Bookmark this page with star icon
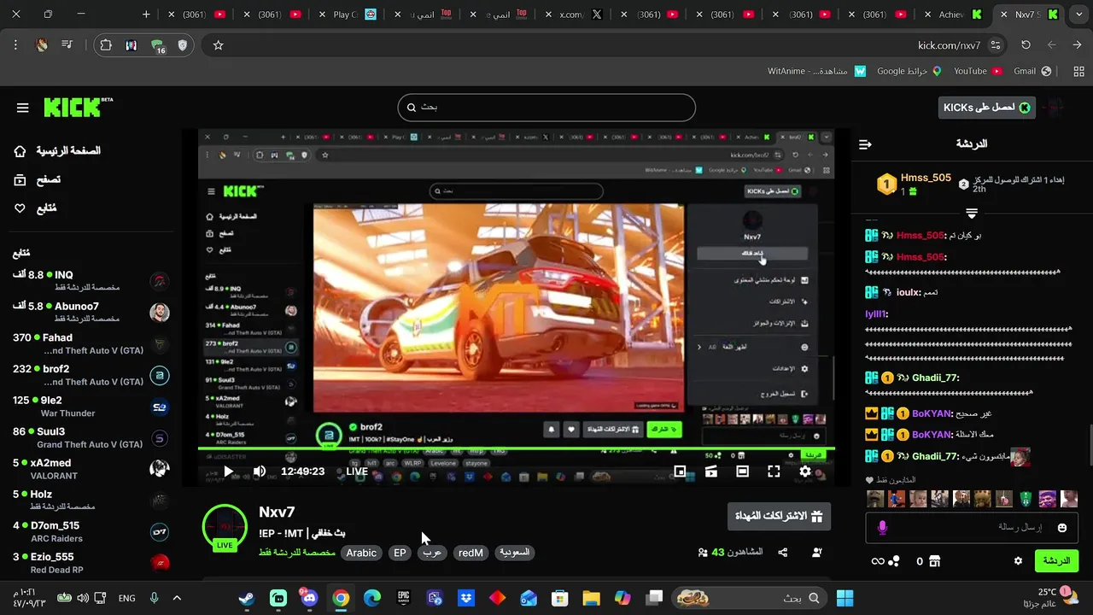This screenshot has width=1093, height=615. point(219,45)
